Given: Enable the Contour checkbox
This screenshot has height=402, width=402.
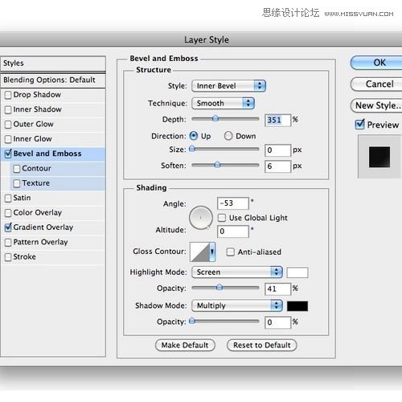Looking at the screenshot, I should tap(17, 169).
